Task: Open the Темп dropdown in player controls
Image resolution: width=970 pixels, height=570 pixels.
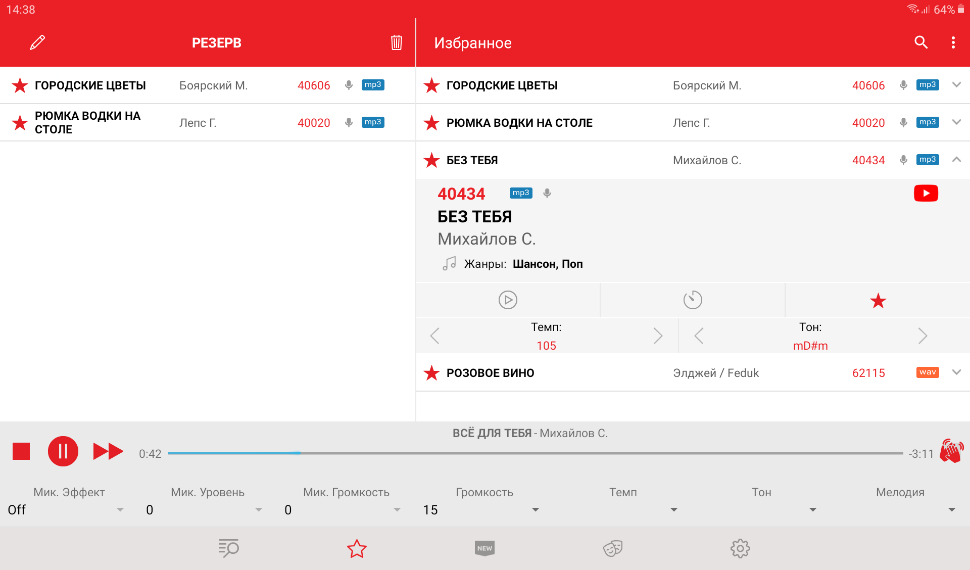Action: tap(619, 510)
